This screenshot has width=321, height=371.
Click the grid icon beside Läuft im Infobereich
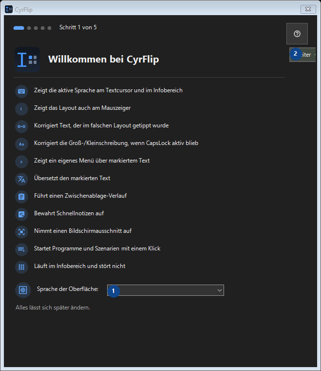[x=21, y=267]
